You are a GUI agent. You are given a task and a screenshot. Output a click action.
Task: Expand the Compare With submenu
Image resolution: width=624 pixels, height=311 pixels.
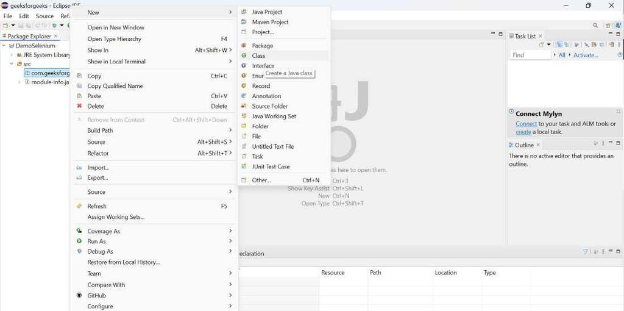click(x=230, y=285)
